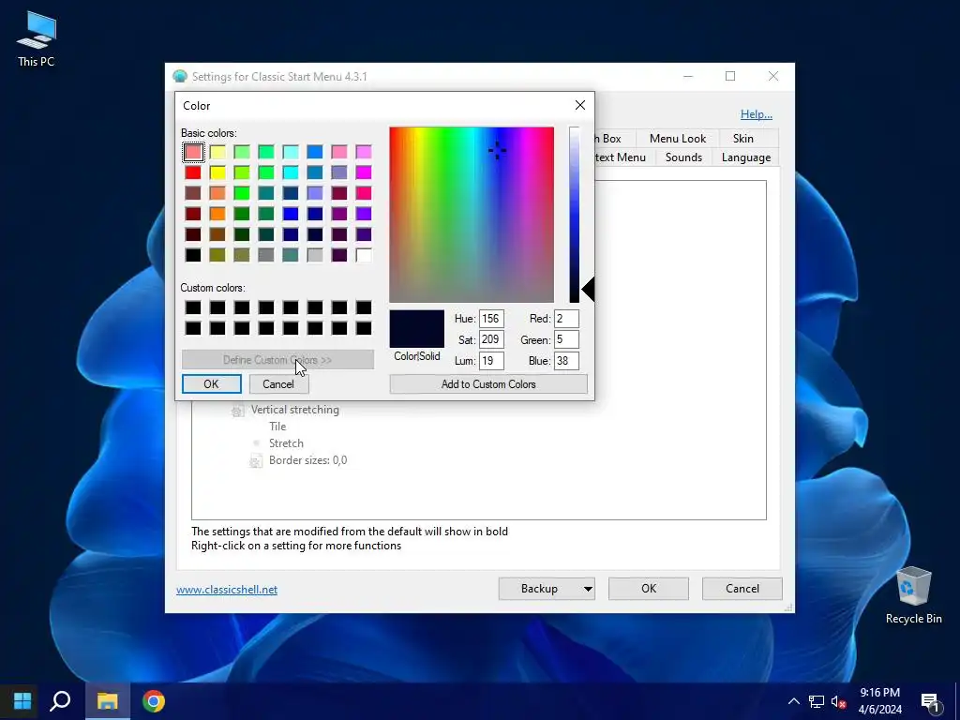This screenshot has width=960, height=720.
Task: Pick the pure yellow basic color
Action: 217,172
